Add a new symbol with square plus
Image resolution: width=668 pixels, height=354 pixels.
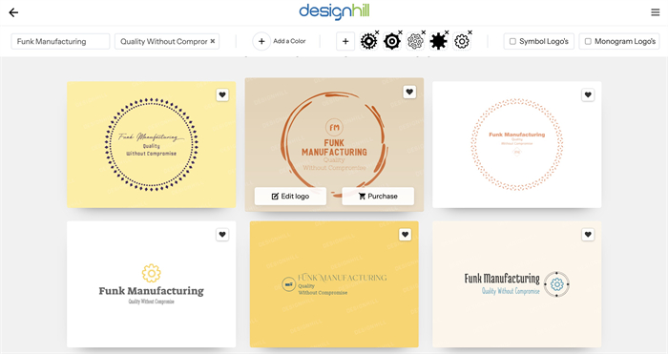(x=345, y=41)
